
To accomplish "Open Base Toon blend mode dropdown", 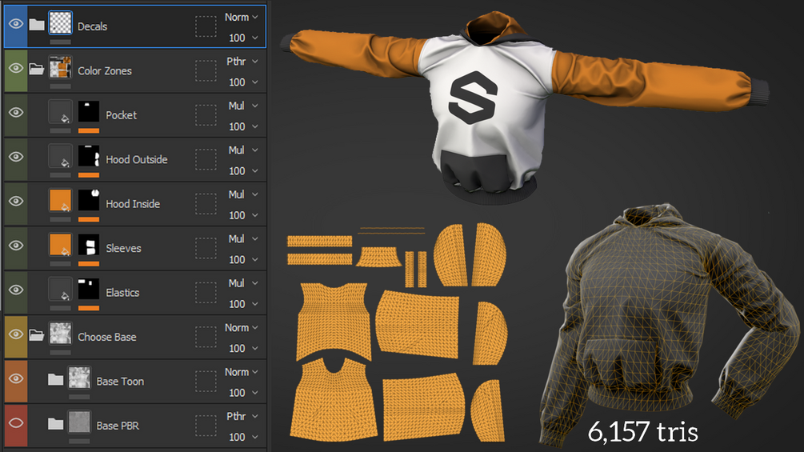I will (x=242, y=372).
